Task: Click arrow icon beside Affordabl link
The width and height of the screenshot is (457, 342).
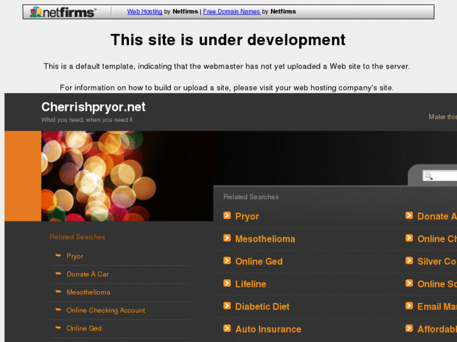Action: 409,328
